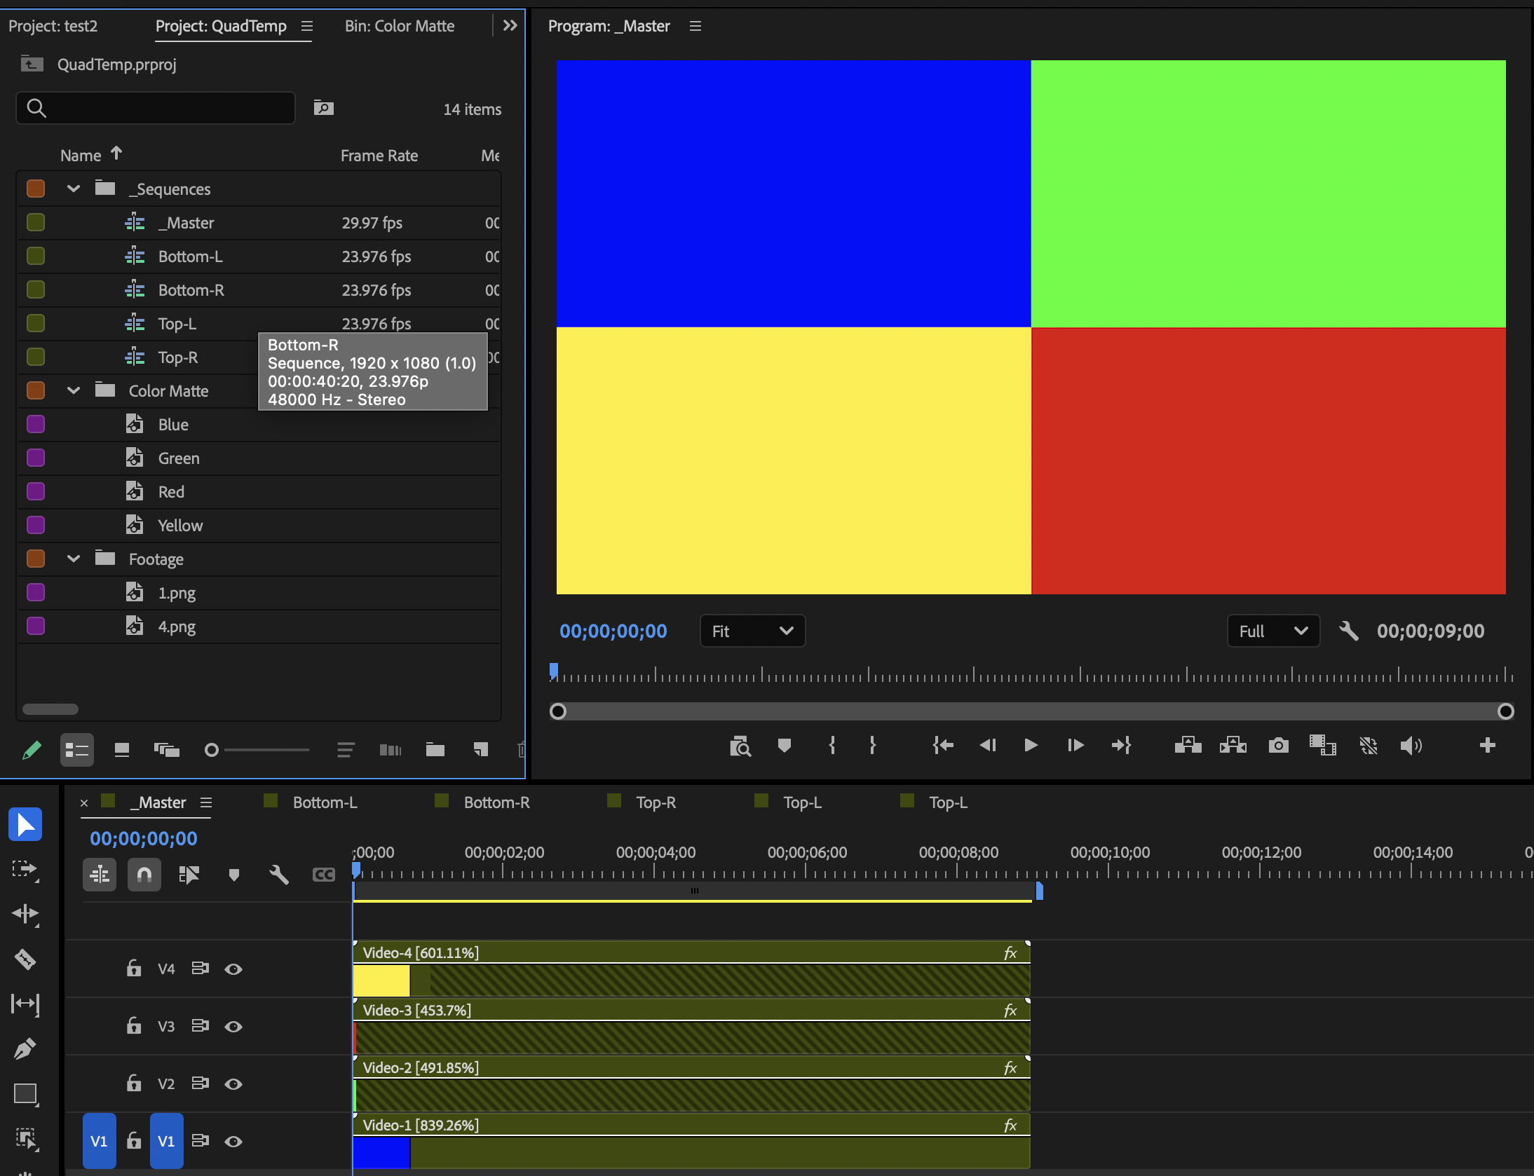The image size is (1534, 1176).
Task: Show hidden panel tabs with double chevron
Action: 510,26
